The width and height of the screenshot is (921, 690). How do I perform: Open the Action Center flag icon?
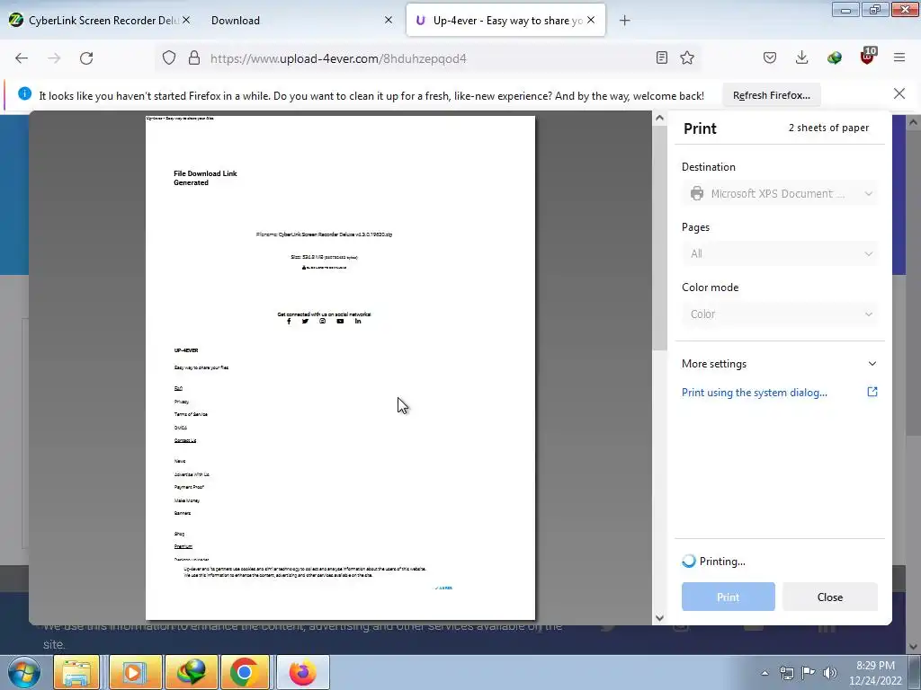[x=809, y=673]
